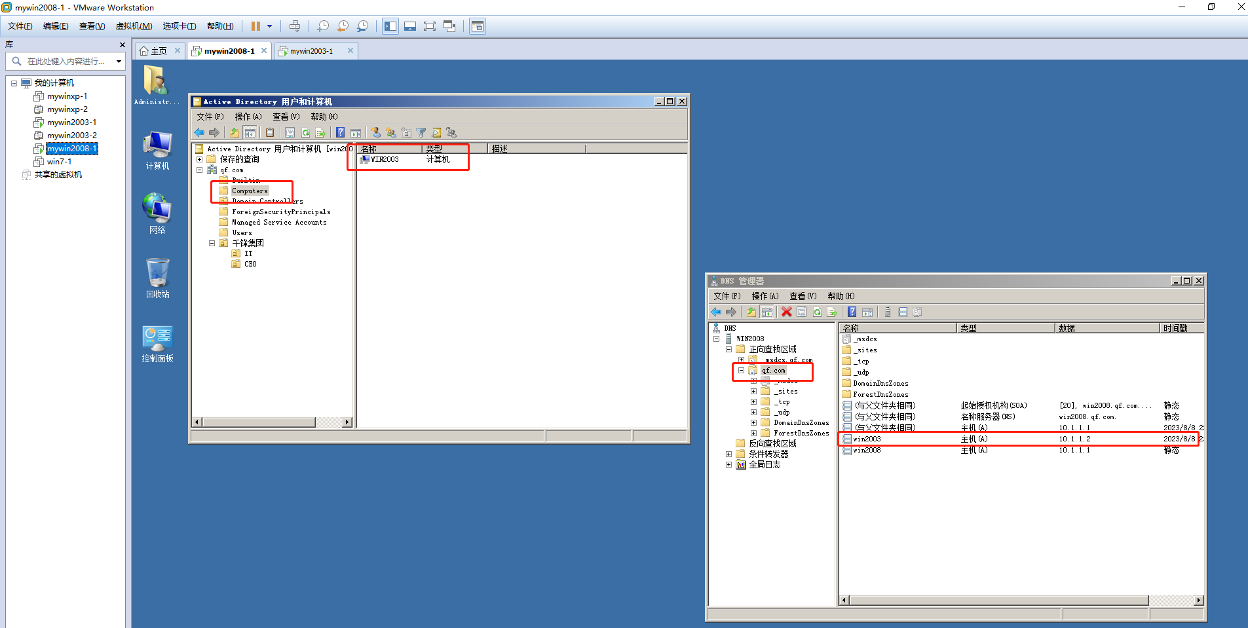The height and width of the screenshot is (628, 1248).
Task: Click right arrow of Active Directory tree scrollbar
Action: click(347, 422)
